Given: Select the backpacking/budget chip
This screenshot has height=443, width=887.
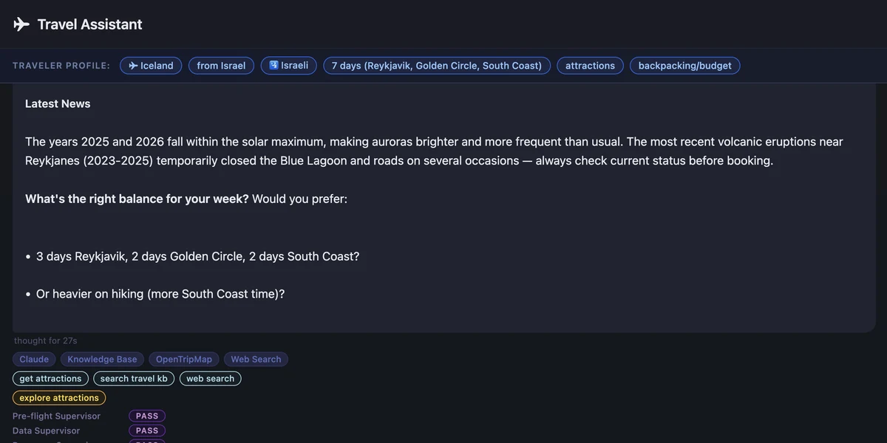Looking at the screenshot, I should [684, 66].
